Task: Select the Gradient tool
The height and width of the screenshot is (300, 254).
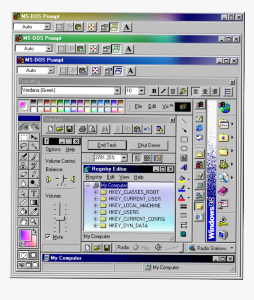Action: point(34,202)
